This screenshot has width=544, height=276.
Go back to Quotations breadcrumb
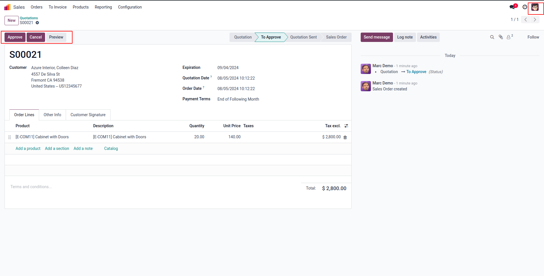[29, 18]
